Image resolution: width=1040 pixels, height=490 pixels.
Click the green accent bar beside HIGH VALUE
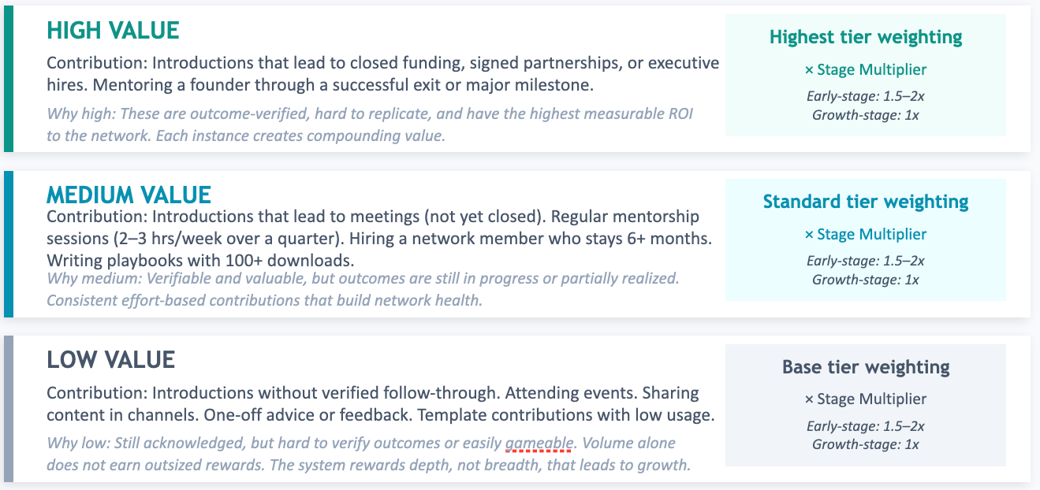(x=9, y=79)
